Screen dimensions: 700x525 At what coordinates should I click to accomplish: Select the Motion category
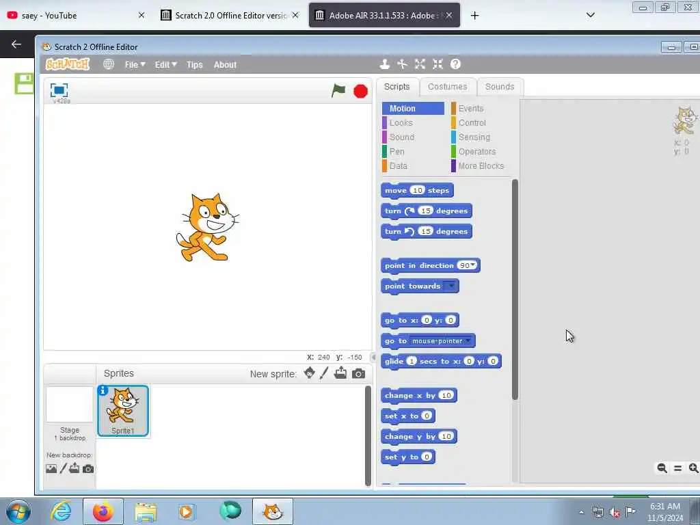click(413, 109)
